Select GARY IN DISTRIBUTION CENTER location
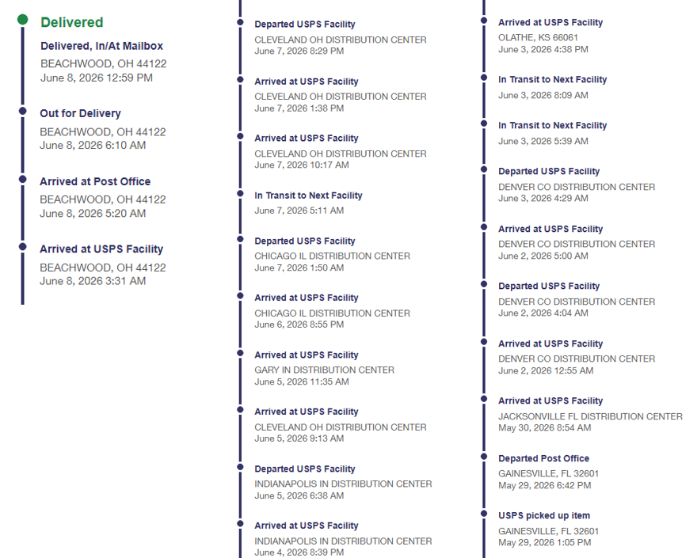Screen dimensions: 697x558 (324, 370)
